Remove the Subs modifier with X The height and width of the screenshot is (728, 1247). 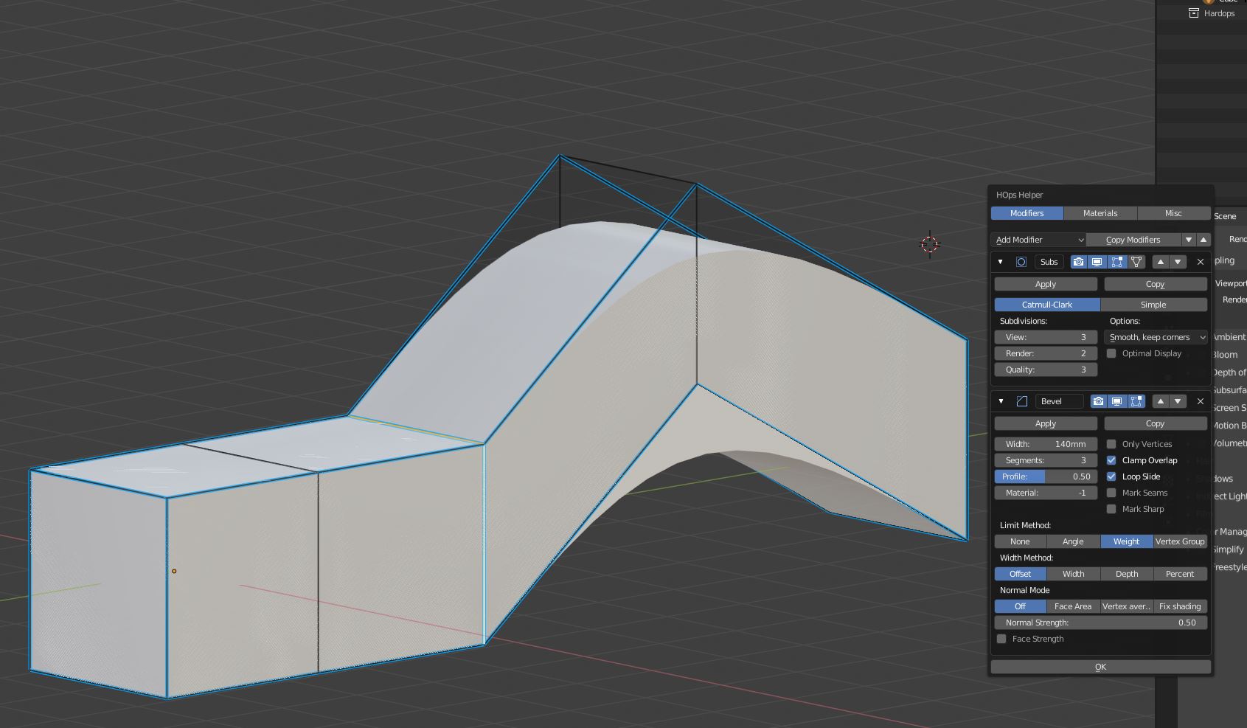pos(1201,262)
